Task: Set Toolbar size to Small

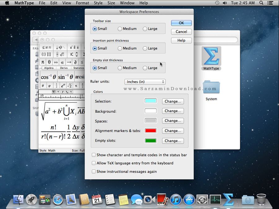Action: 100,28
